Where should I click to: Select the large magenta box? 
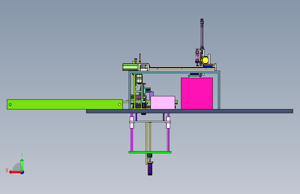click(197, 93)
